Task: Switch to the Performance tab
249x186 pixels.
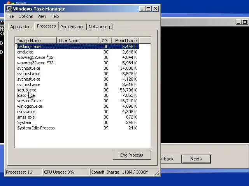Action: coord(72,27)
